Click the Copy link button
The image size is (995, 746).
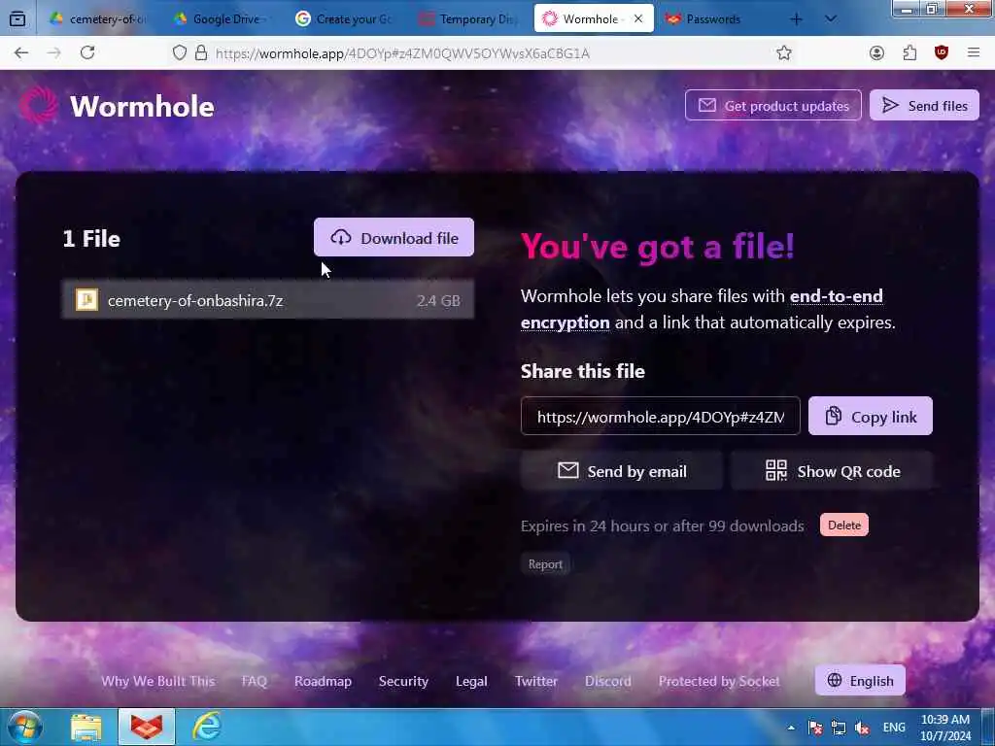click(870, 416)
